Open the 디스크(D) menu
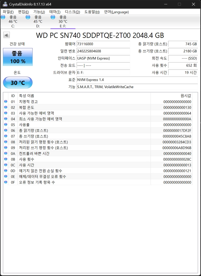 (72, 12)
